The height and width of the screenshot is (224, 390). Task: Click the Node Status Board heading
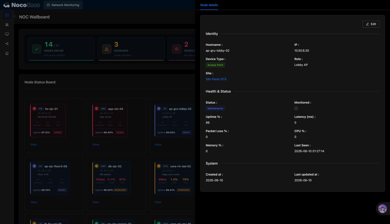tap(40, 82)
